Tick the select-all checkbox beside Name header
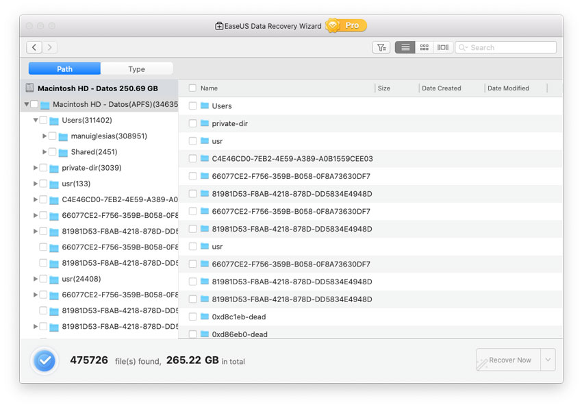This screenshot has height=407, width=582. pyautogui.click(x=192, y=88)
